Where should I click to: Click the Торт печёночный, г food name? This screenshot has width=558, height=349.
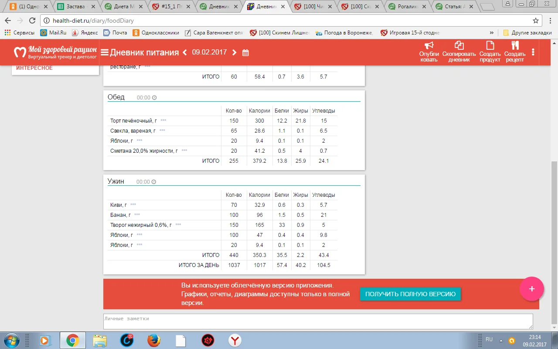tap(133, 120)
